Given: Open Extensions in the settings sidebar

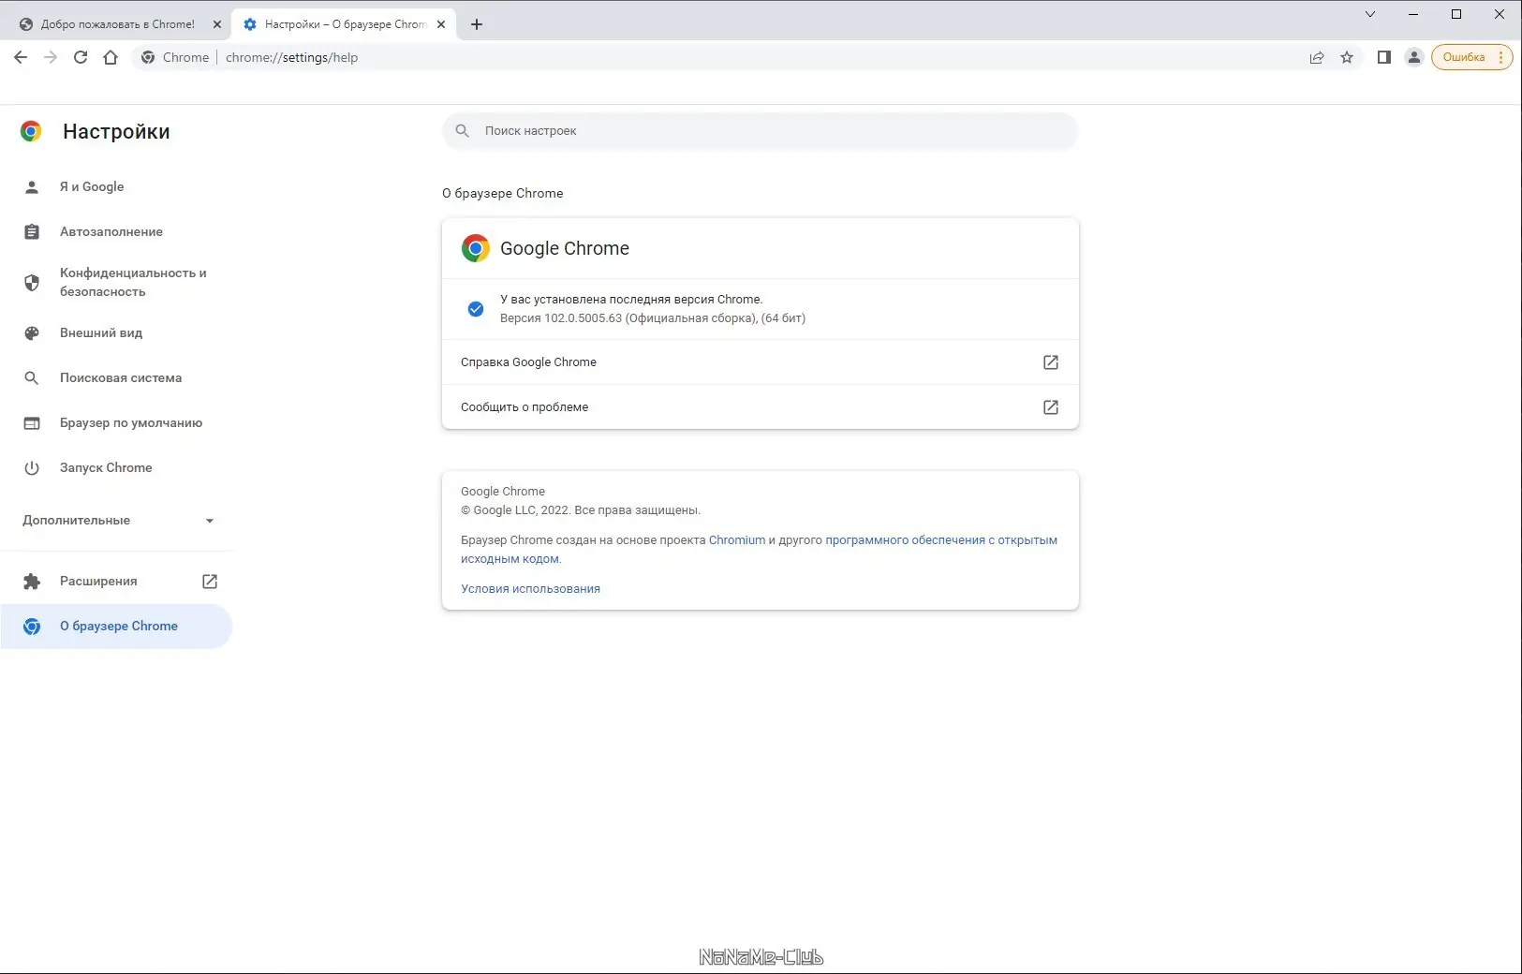Looking at the screenshot, I should (98, 581).
